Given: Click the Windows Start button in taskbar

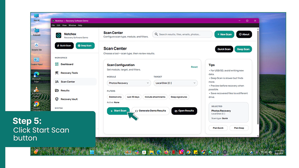Looking at the screenshot, I should [x=92, y=152].
